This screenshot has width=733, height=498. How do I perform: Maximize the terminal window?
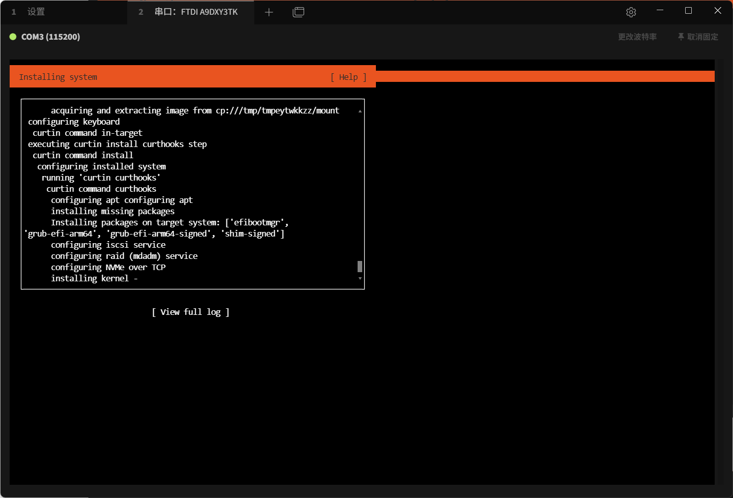[688, 11]
